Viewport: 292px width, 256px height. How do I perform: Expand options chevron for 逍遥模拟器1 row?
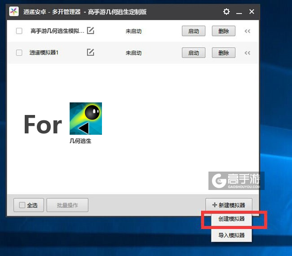point(248,53)
